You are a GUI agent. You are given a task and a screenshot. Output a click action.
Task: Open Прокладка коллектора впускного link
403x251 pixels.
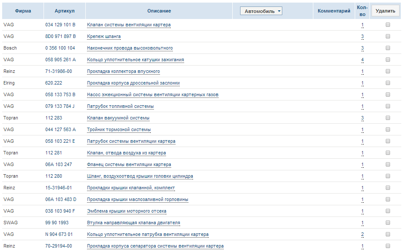(x=123, y=72)
